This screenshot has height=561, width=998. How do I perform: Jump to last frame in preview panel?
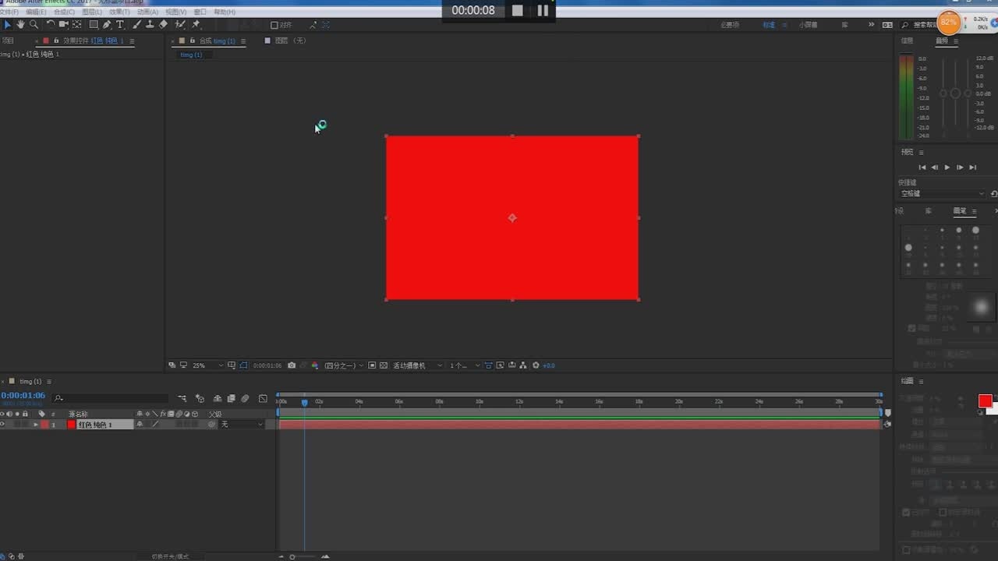coord(973,168)
